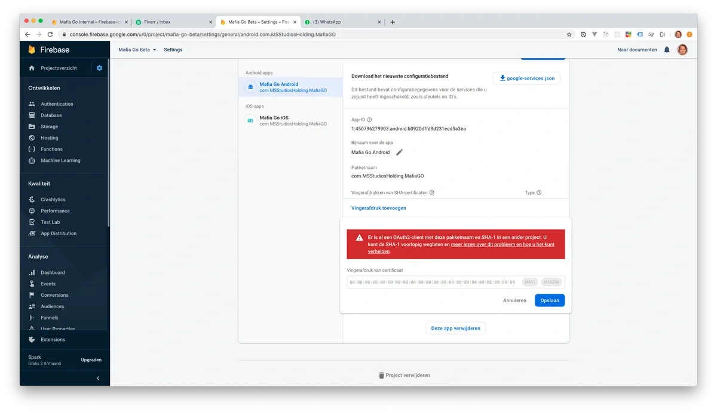Open Naar documenten link

point(637,50)
